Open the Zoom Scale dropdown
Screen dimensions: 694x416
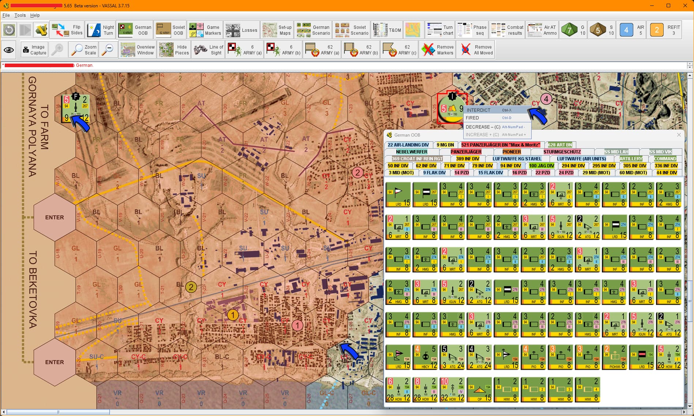[83, 50]
